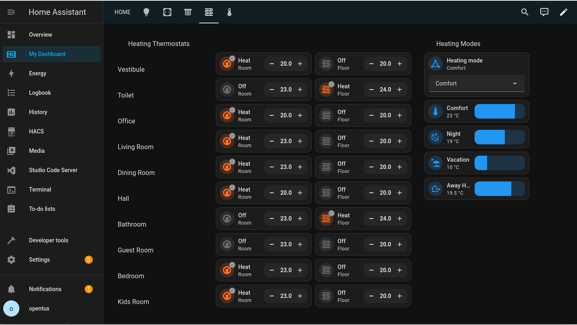Open Settings from the sidebar

[x=40, y=260]
